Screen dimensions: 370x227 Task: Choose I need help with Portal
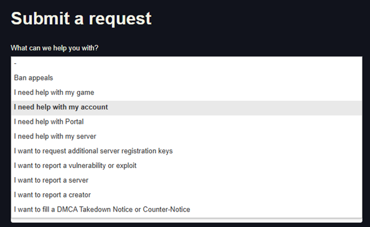pyautogui.click(x=186, y=122)
